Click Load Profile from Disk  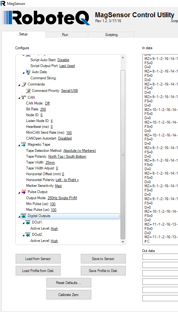(x=38, y=271)
